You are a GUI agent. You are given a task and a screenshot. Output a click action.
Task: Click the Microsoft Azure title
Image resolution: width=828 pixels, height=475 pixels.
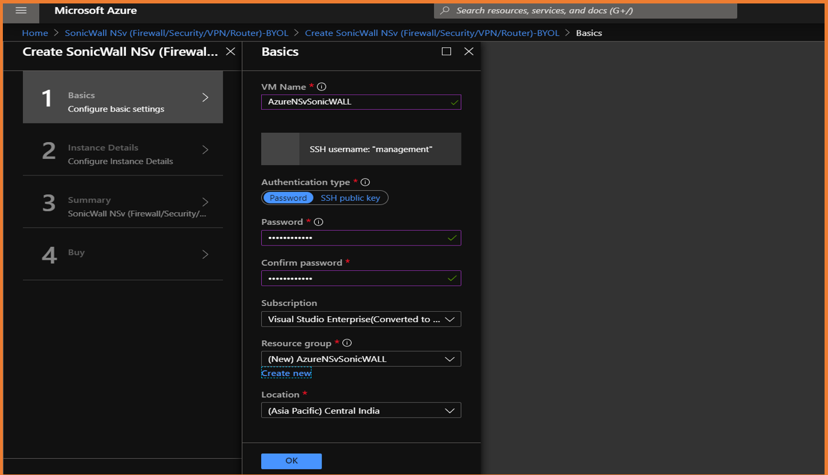coord(96,11)
